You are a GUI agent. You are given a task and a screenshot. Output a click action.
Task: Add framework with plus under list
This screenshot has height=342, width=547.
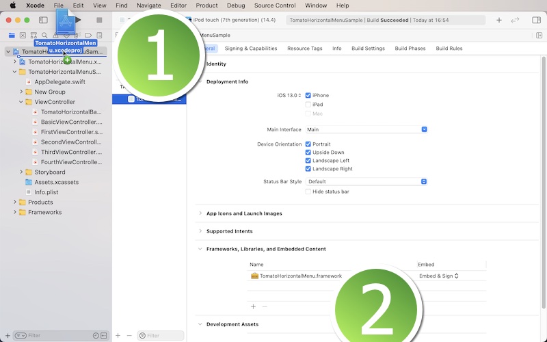253,306
